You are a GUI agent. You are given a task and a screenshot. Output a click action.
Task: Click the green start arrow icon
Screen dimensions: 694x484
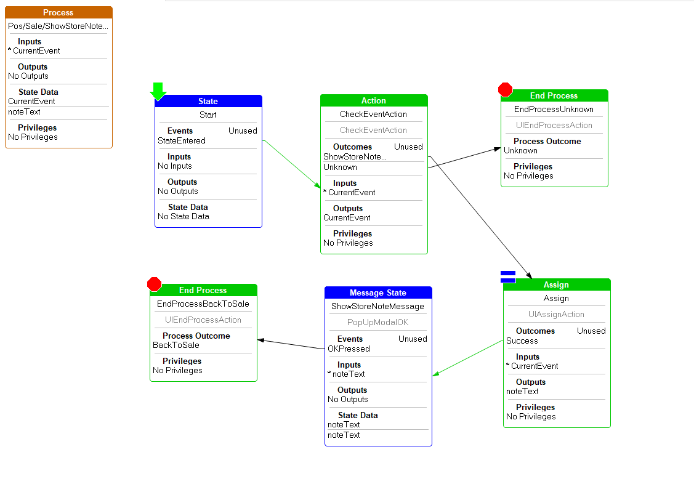158,92
